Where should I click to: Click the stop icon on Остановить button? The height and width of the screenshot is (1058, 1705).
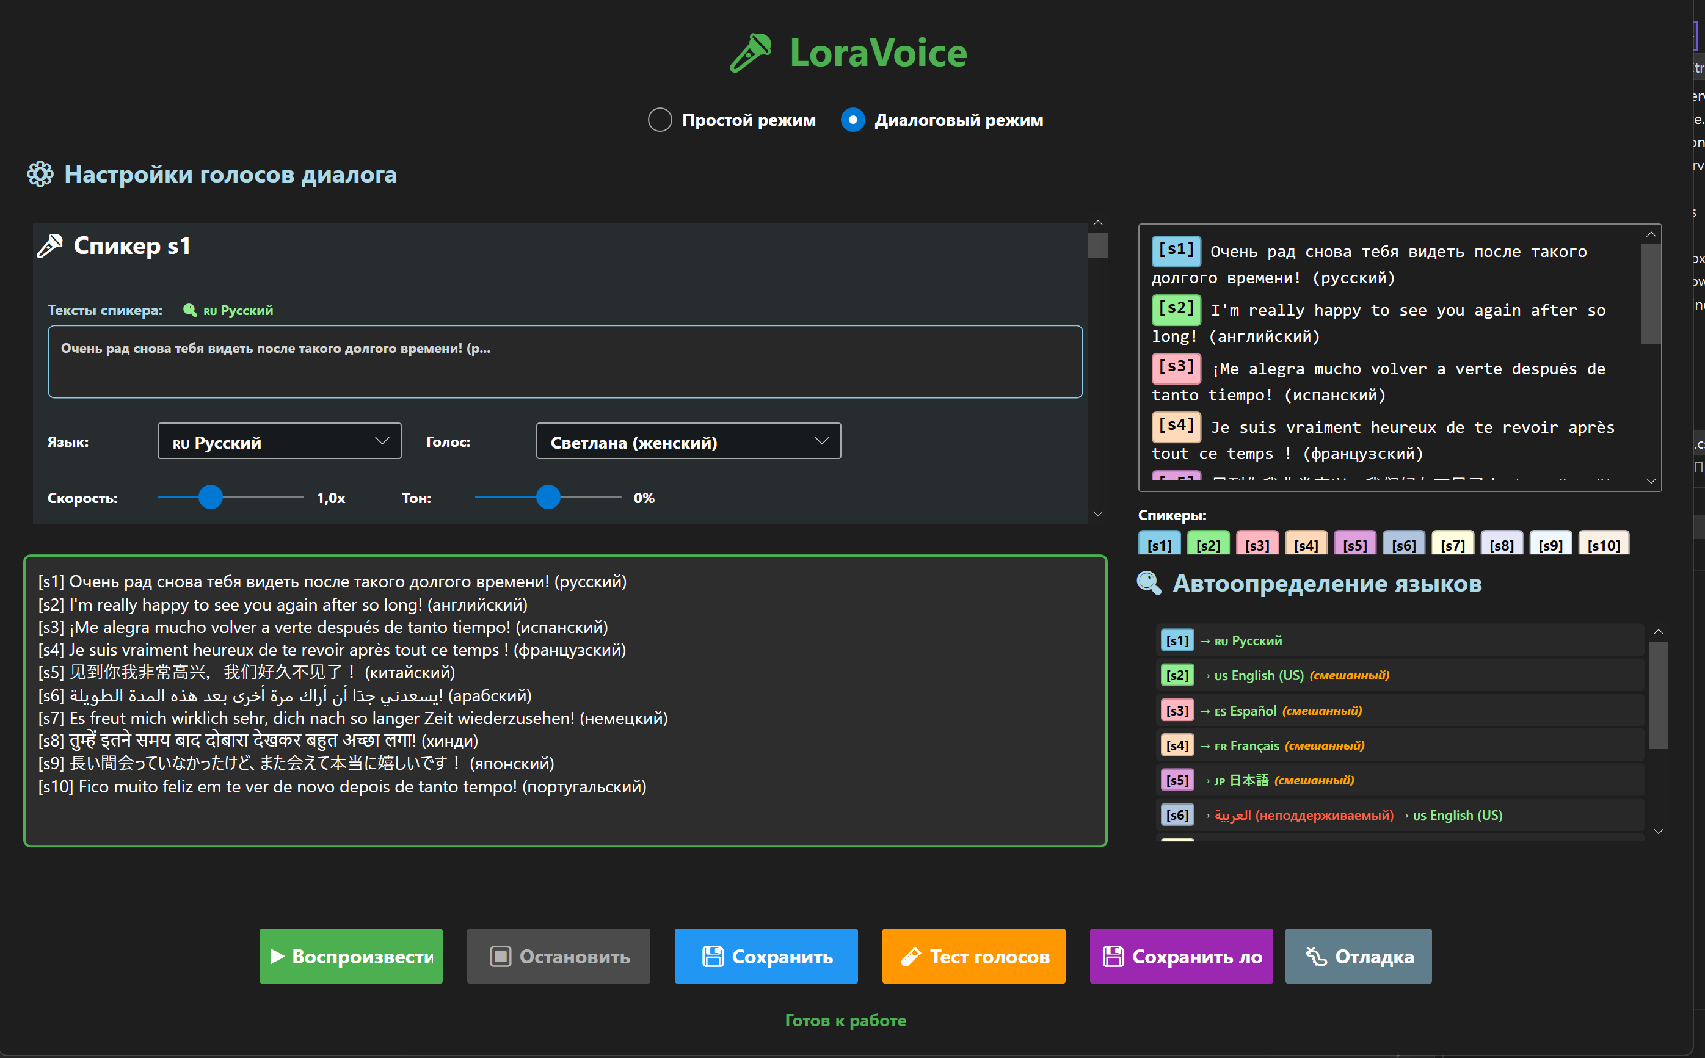[x=500, y=956]
